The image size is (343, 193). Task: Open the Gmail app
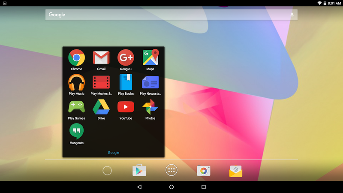click(101, 58)
